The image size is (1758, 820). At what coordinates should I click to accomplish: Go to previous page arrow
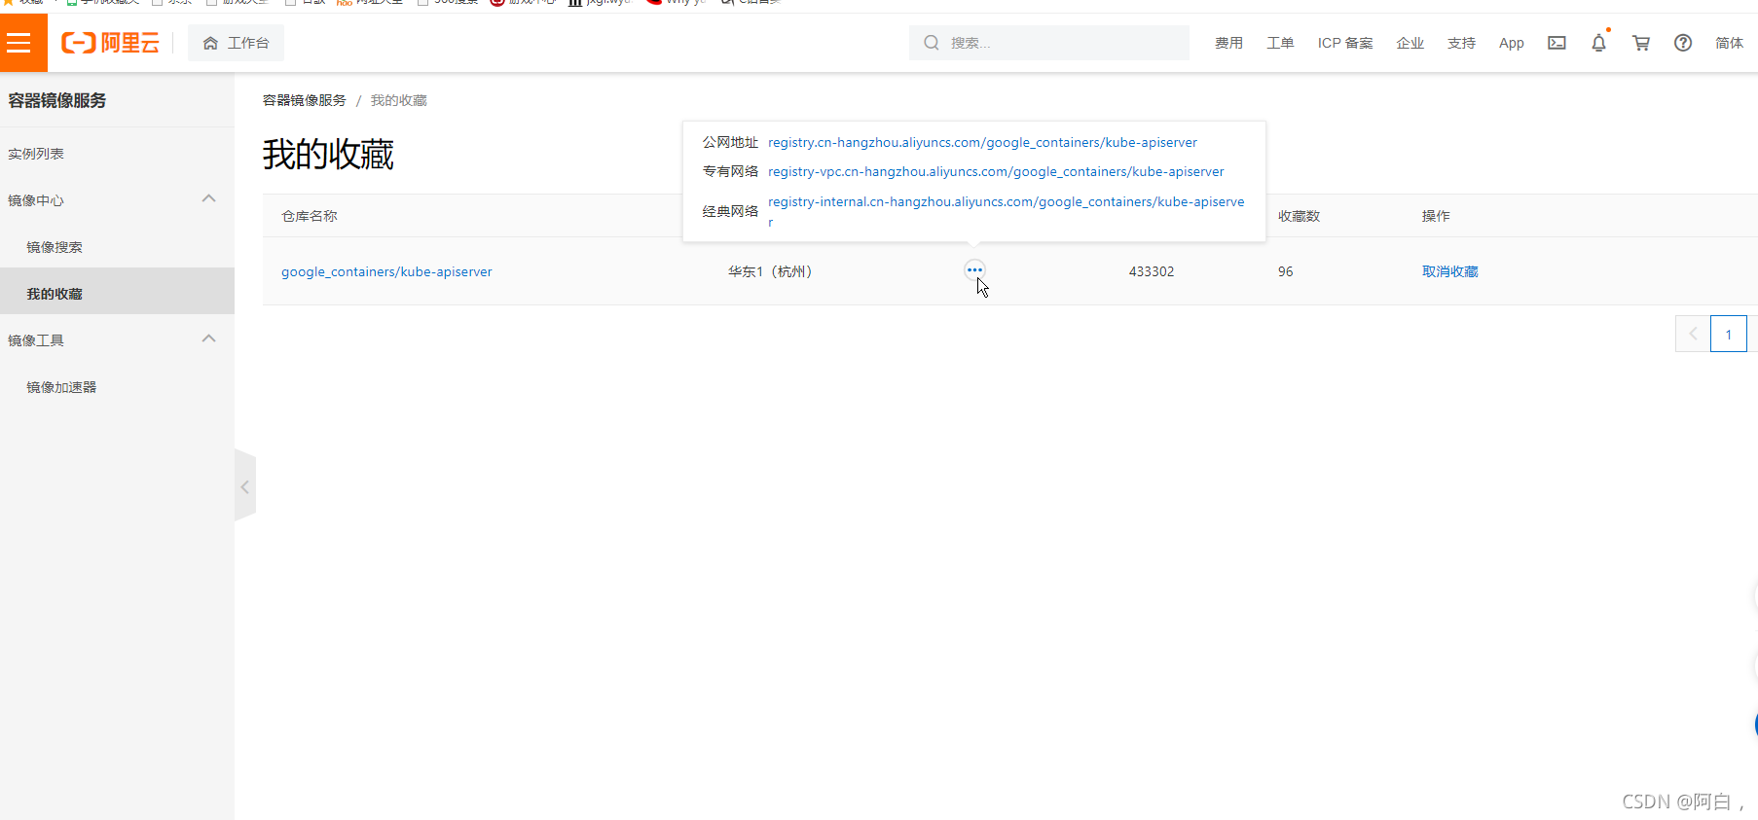pos(1693,334)
